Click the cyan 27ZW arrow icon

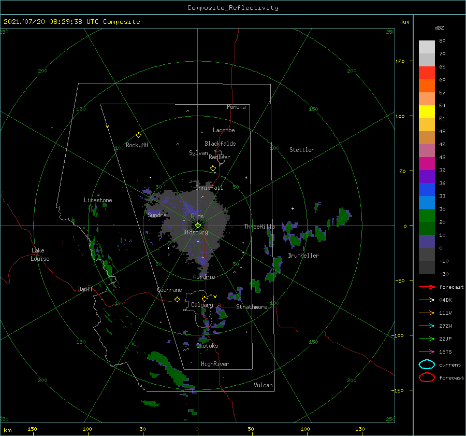(x=427, y=326)
